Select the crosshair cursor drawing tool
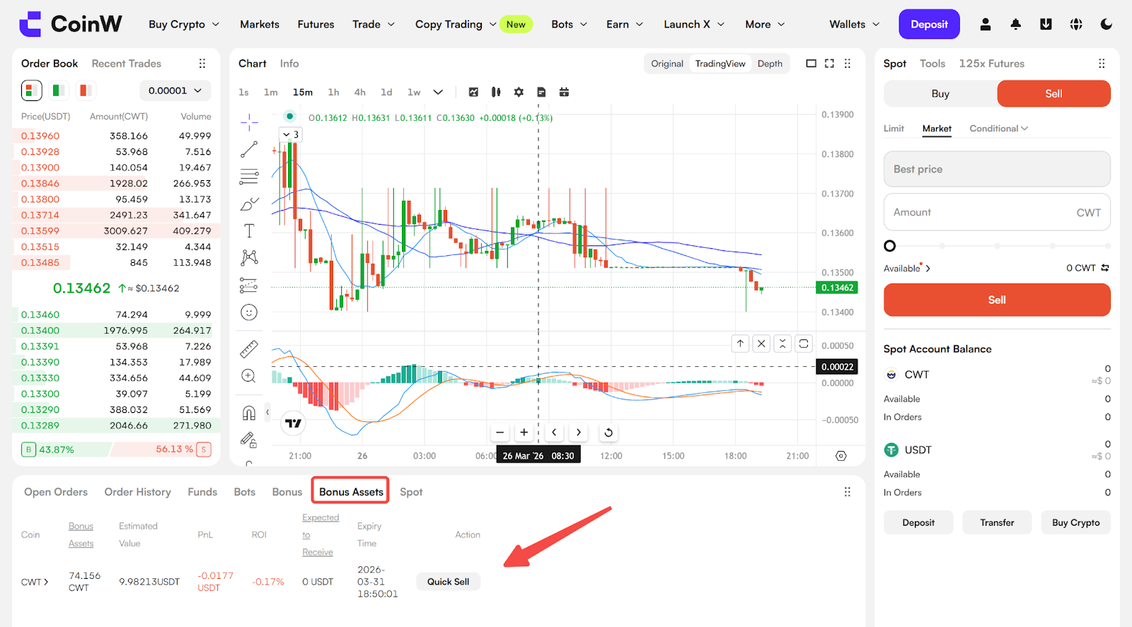Image resolution: width=1132 pixels, height=627 pixels. (249, 123)
